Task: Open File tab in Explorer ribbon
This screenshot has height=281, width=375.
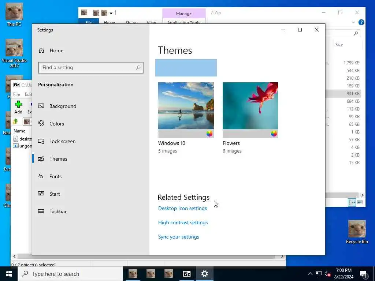Action: pyautogui.click(x=89, y=22)
